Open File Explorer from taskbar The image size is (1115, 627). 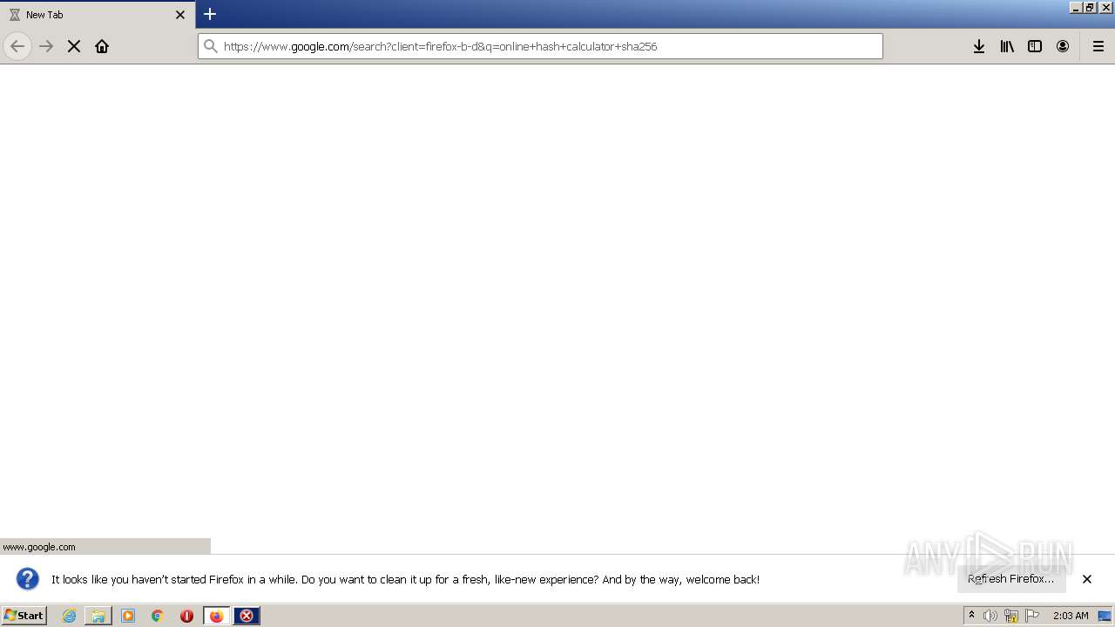[x=98, y=616]
